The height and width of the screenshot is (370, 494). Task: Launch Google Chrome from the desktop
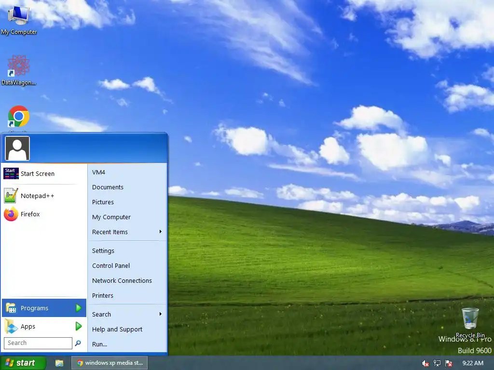tap(19, 117)
